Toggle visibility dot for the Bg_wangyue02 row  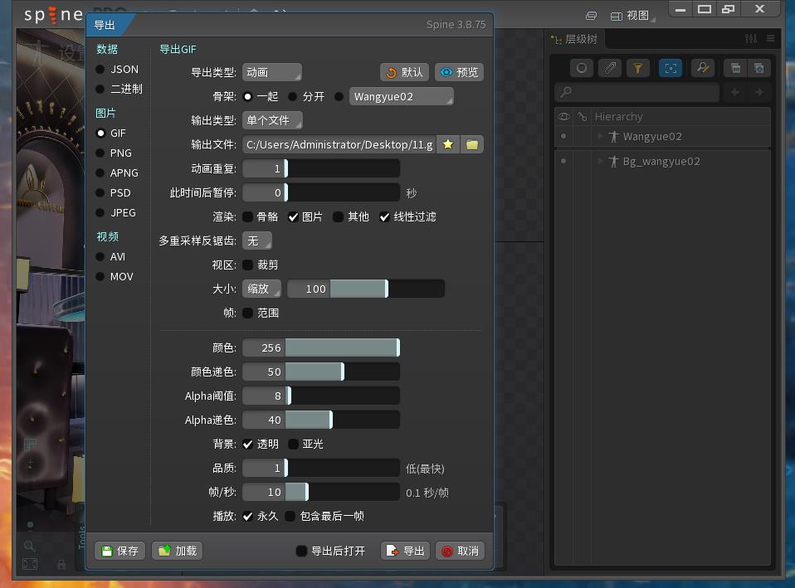pos(563,161)
